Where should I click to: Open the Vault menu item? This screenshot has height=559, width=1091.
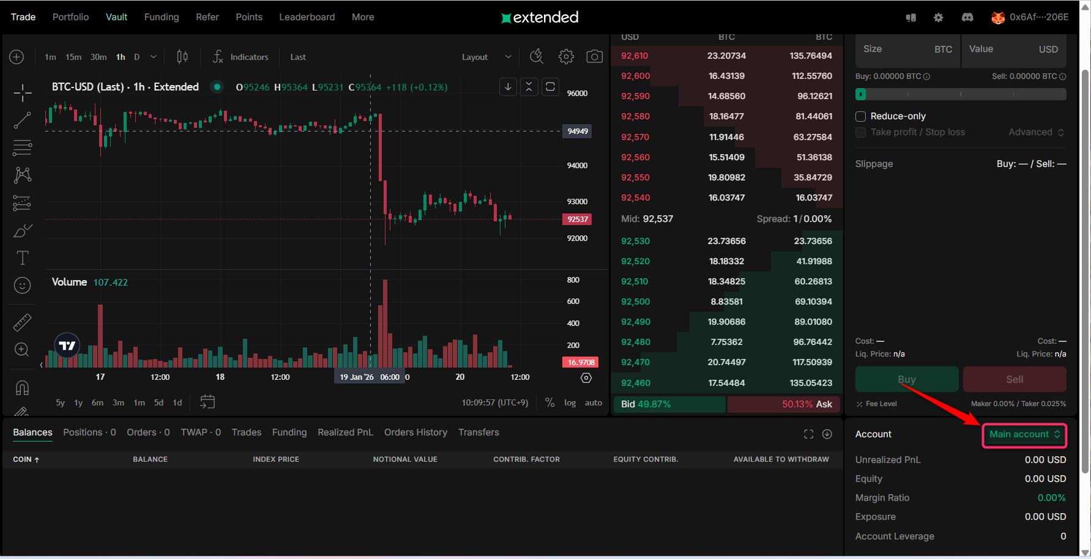[116, 17]
